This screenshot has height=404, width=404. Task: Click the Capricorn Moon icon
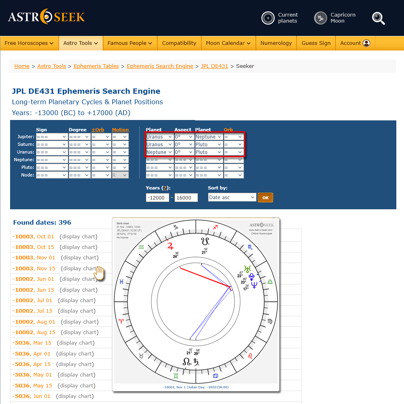tap(320, 18)
